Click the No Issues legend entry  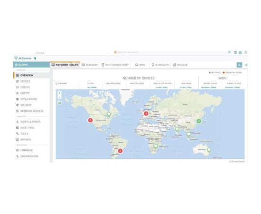pos(214,73)
